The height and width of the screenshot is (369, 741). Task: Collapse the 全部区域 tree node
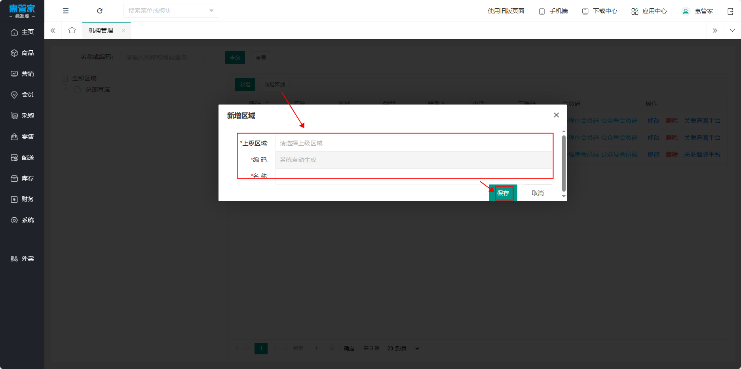(x=65, y=79)
